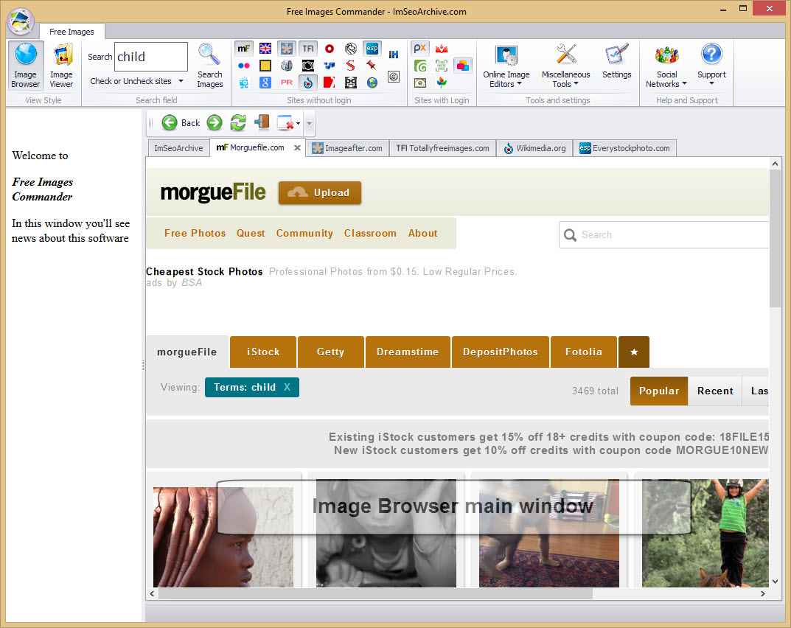791x628 pixels.
Task: Select the Free Images ribbon tab
Action: click(72, 31)
